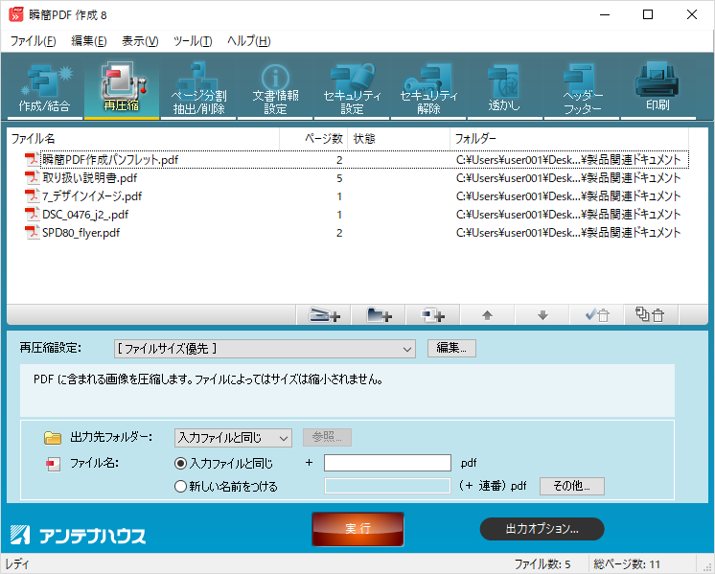Click ファイル数: 5 in status bar
The width and height of the screenshot is (715, 574).
(542, 564)
